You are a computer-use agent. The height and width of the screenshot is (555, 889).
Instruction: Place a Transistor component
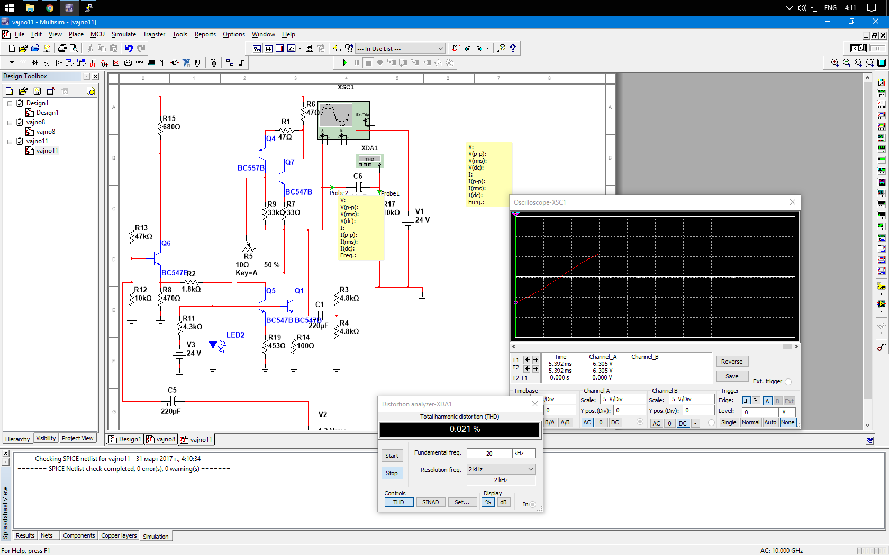pos(47,62)
